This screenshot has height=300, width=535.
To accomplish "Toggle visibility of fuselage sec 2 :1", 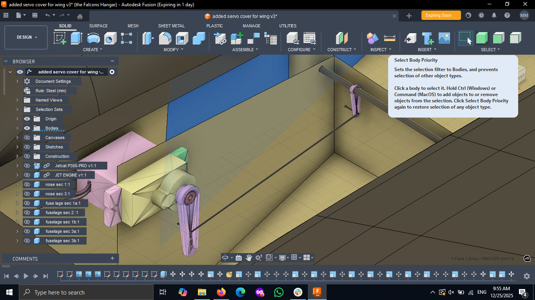I will click(27, 212).
